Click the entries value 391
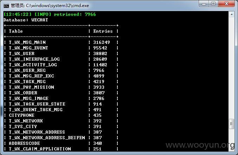 97,126
